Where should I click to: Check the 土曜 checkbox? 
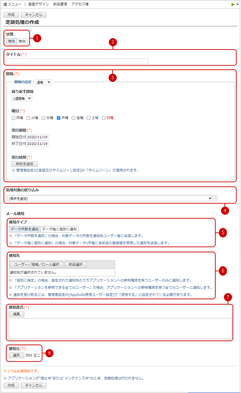(x=88, y=118)
